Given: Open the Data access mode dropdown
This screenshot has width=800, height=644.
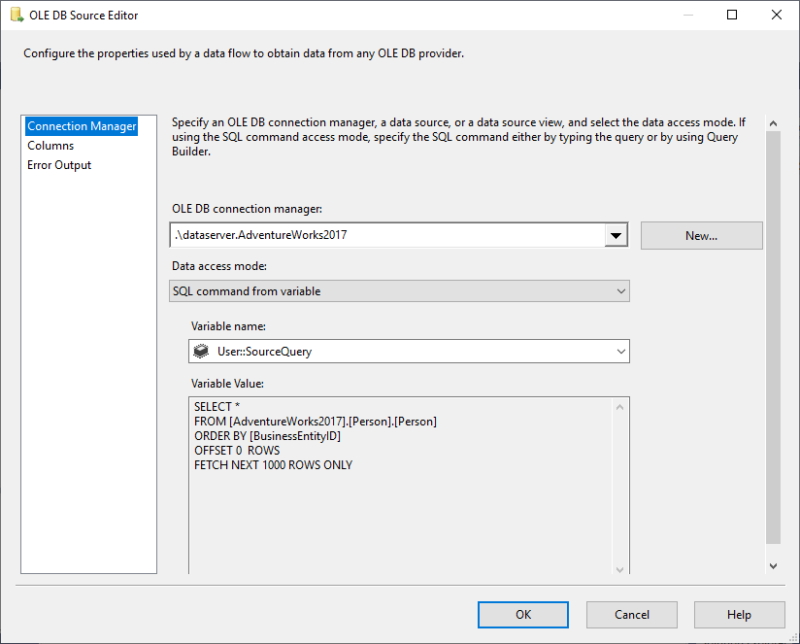Looking at the screenshot, I should coord(399,290).
